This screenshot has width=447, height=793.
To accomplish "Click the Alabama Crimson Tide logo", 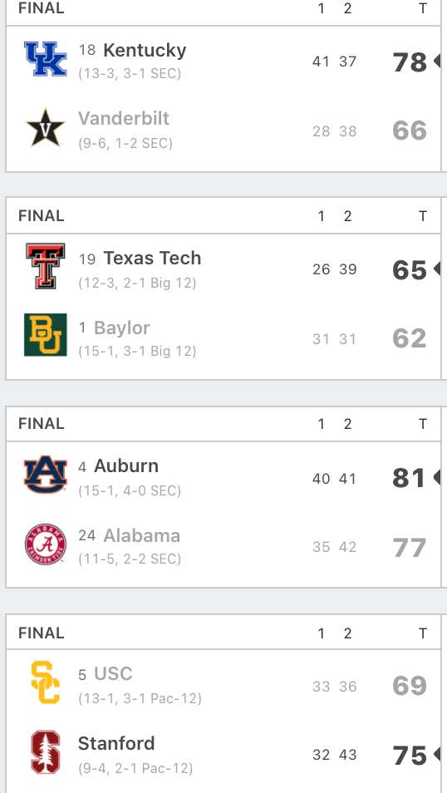I will point(46,544).
